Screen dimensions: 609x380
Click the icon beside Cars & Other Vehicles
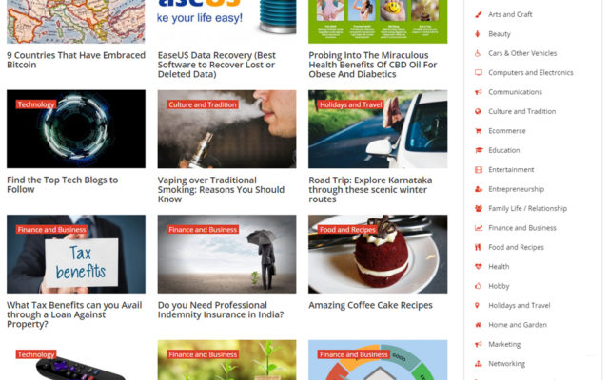pos(478,53)
